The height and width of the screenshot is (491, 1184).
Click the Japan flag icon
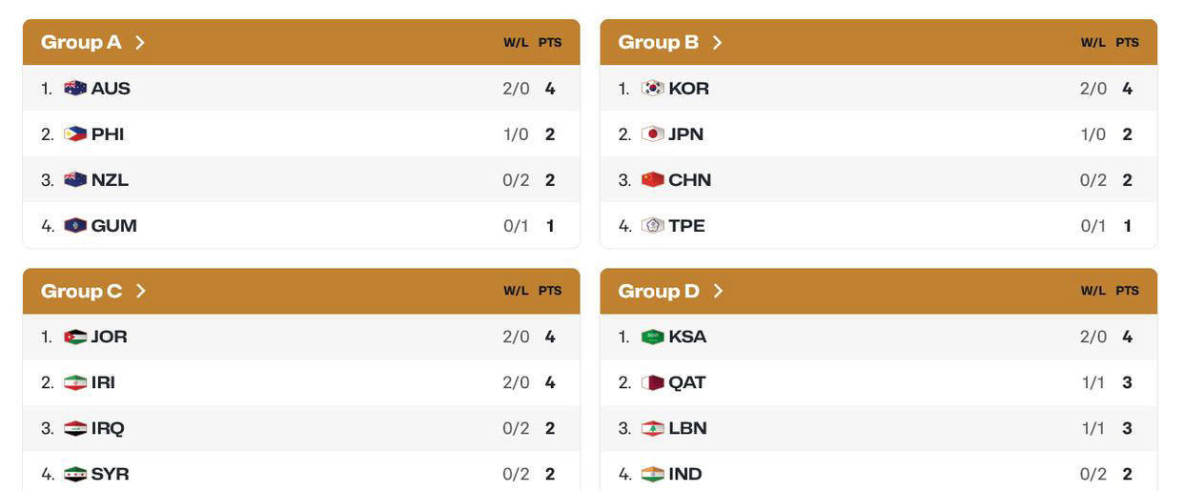click(x=653, y=134)
